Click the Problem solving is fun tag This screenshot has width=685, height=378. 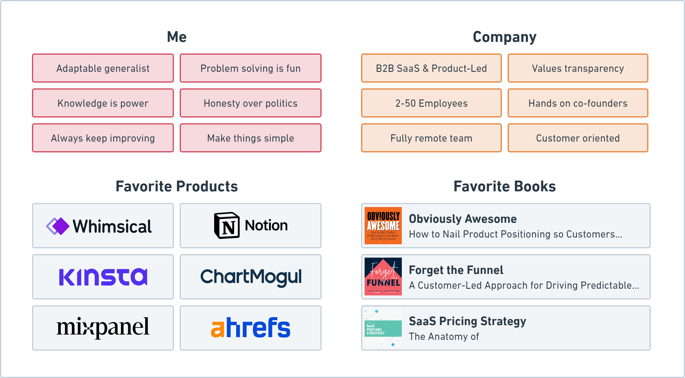click(x=250, y=68)
